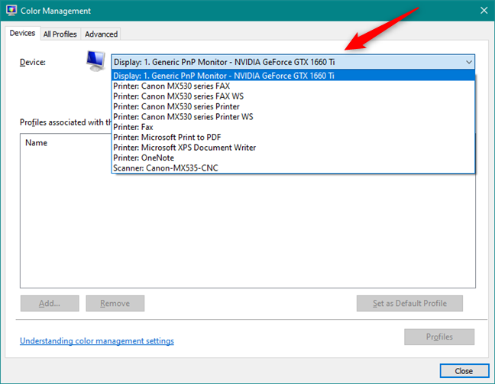Choose Printer: Microsoft XPS Document Writer
Screen dimensions: 495x384
tap(293, 148)
